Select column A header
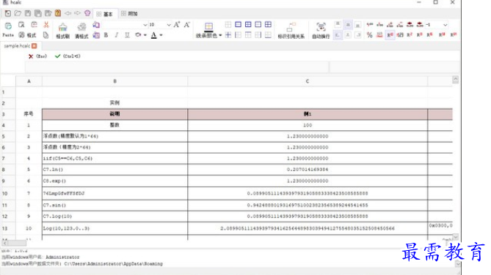This screenshot has height=275, width=491. click(x=29, y=81)
